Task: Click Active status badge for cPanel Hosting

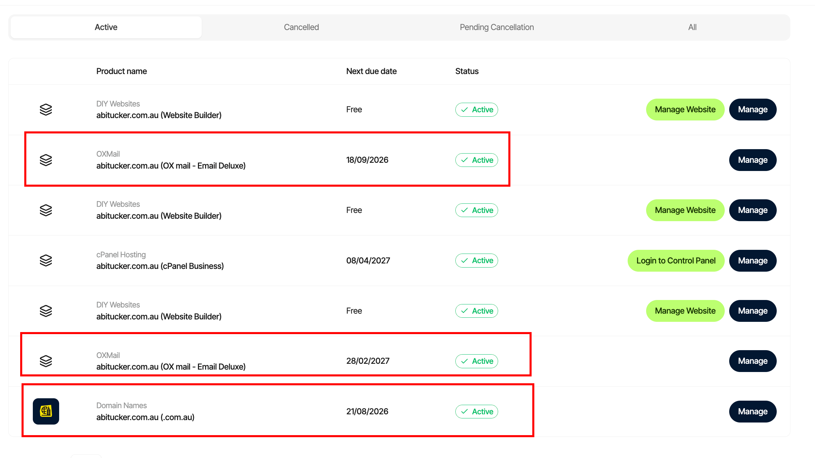Action: click(x=477, y=260)
